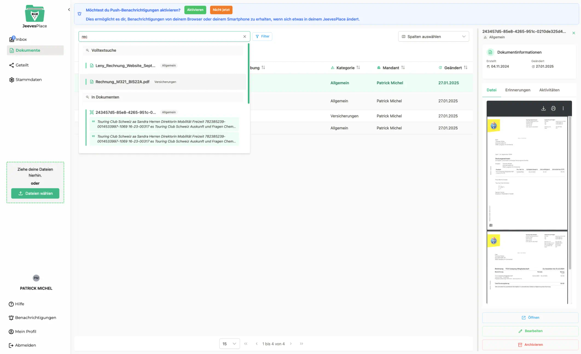The width and height of the screenshot is (581, 354).
Task: Collapse the sidebar with the chevron
Action: (x=69, y=9)
